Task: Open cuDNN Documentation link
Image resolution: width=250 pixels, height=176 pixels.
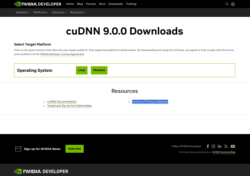Action: [62, 102]
